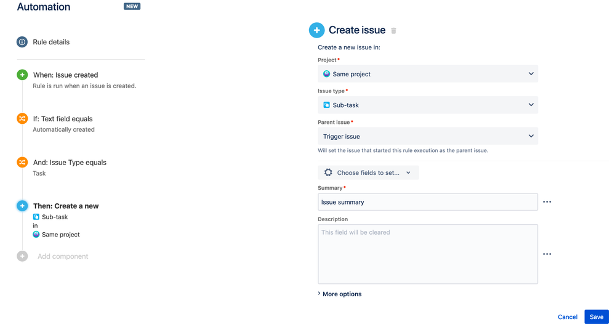
Task: Click the Cancel link
Action: (567, 317)
